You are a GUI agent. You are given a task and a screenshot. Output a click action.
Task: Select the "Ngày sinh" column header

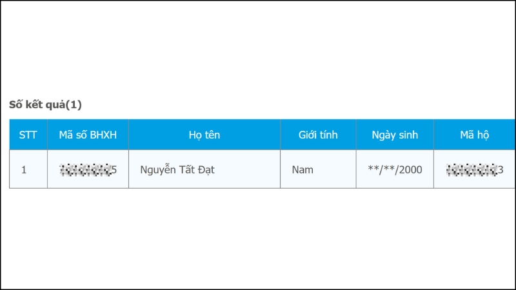tap(395, 135)
